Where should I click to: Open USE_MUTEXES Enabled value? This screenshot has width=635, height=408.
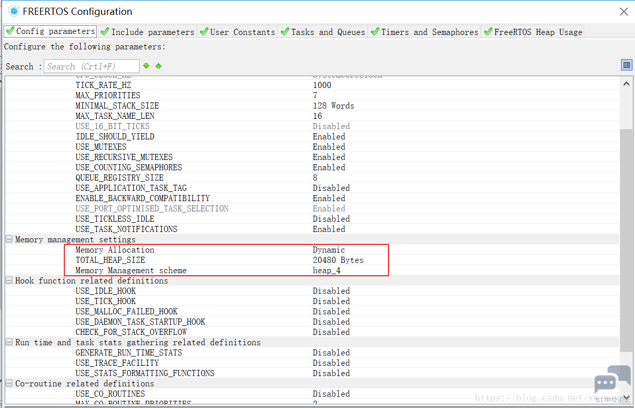click(x=329, y=147)
